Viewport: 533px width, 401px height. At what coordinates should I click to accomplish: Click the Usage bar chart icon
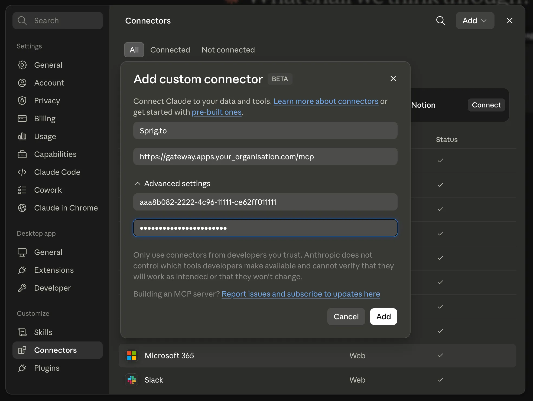[22, 136]
